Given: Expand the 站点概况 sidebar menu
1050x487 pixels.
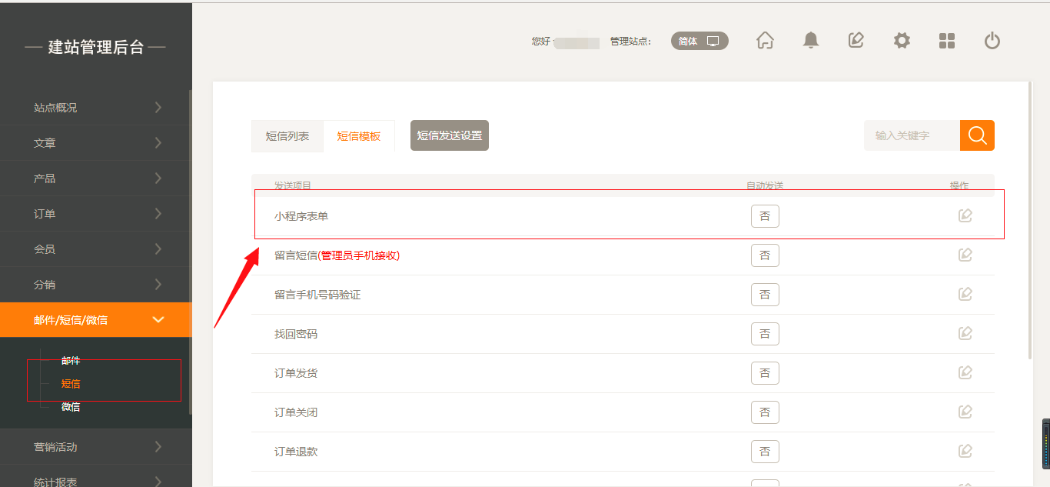Looking at the screenshot, I should point(95,108).
